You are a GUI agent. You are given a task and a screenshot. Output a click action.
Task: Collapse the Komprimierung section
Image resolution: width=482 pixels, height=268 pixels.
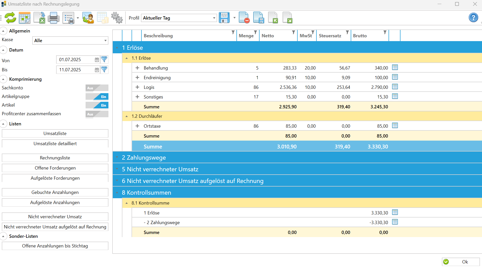pyautogui.click(x=3, y=79)
